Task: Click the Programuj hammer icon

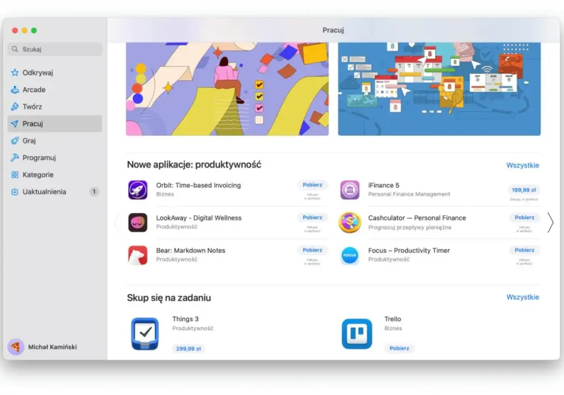Action: 15,157
